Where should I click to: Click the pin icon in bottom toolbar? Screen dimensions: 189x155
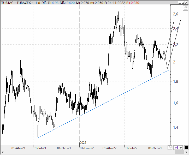pyautogui.click(x=181, y=147)
